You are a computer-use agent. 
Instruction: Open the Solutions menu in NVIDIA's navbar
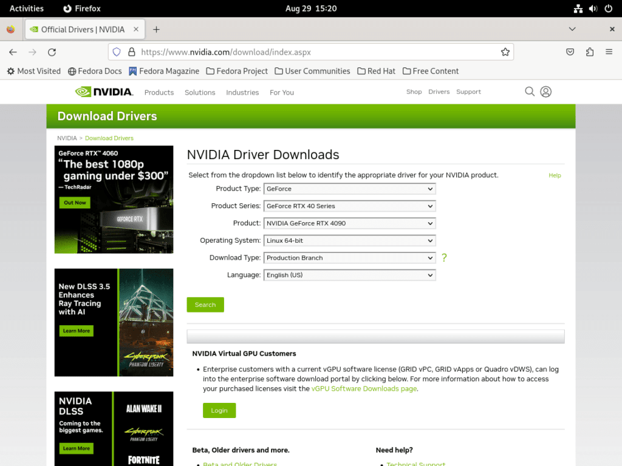click(x=200, y=92)
